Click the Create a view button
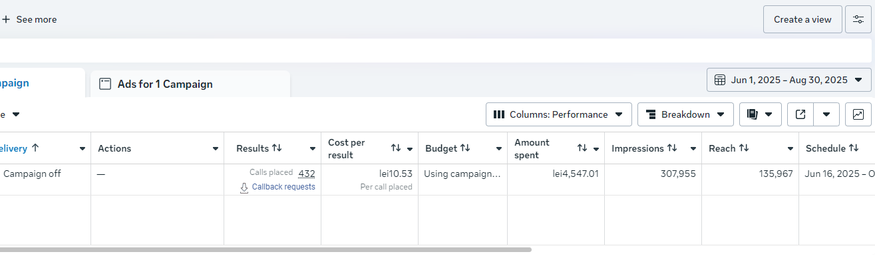Viewport: 875px width, 264px height. pos(802,19)
